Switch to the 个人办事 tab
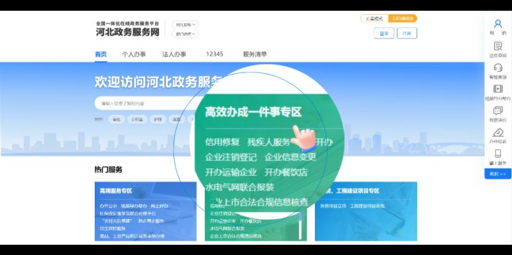This screenshot has width=512, height=255. pyautogui.click(x=134, y=54)
